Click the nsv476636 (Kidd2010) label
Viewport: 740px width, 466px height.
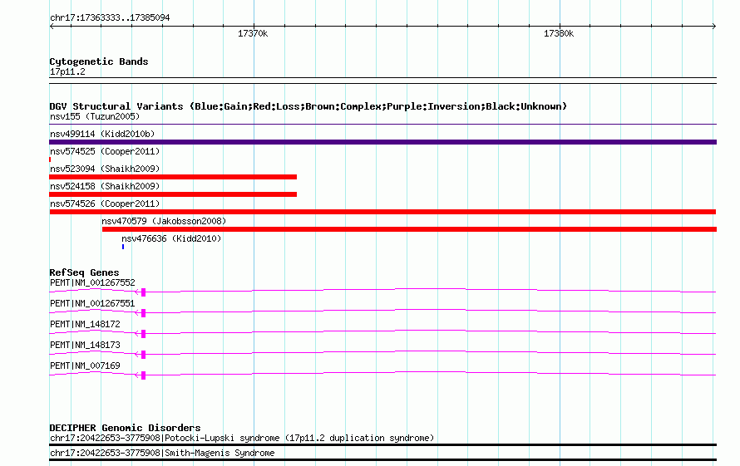click(x=171, y=238)
